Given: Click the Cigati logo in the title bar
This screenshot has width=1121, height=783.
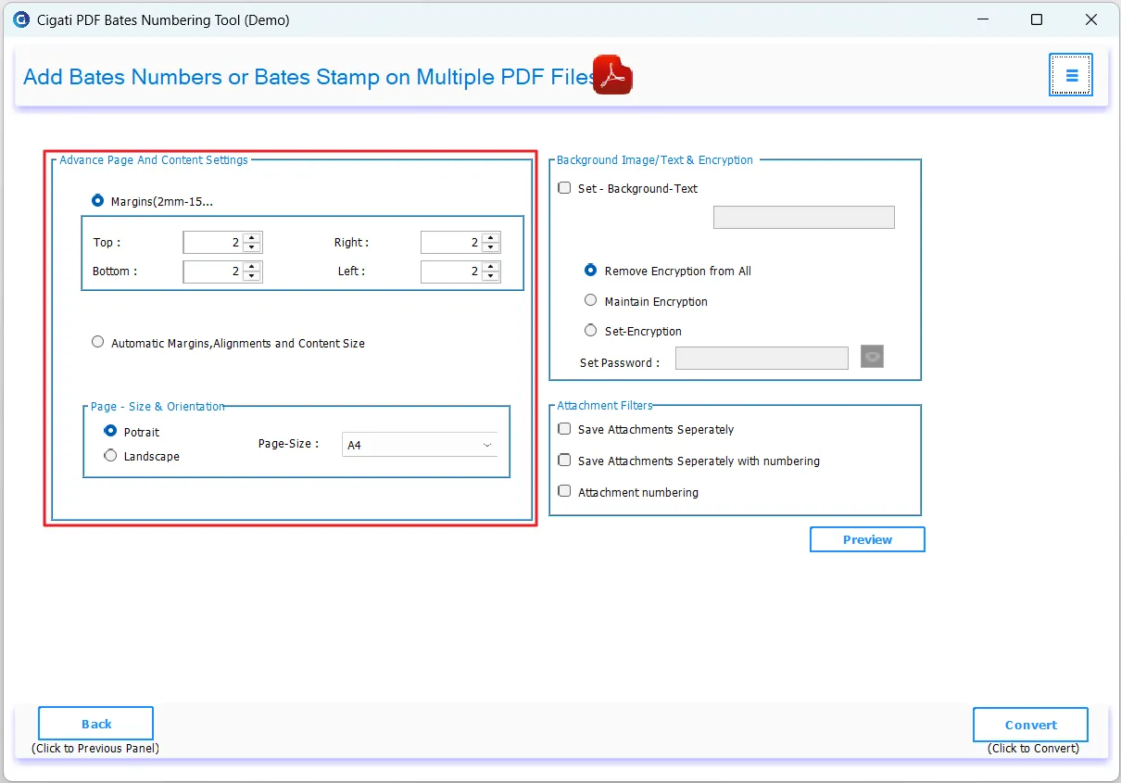Looking at the screenshot, I should (20, 19).
